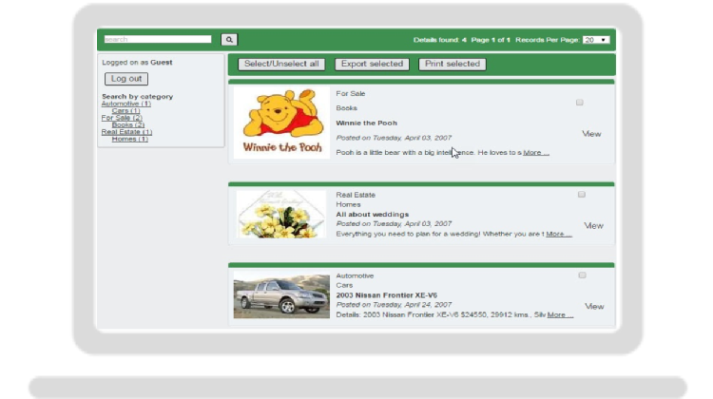Click Select/Unselect all button
Image resolution: width=713 pixels, height=399 pixels.
(281, 64)
